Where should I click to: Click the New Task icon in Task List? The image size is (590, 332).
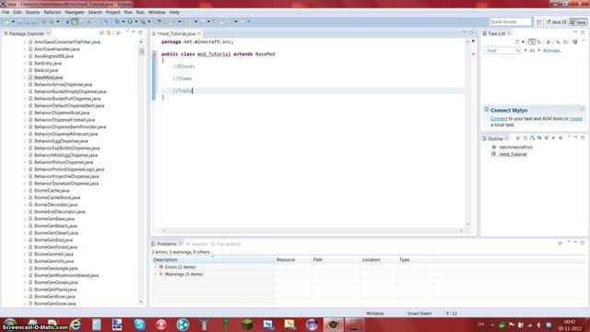(x=517, y=41)
